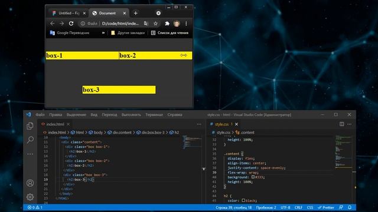
Task: Select div.box.box-3 in breadcrumb
Action: tap(151, 132)
